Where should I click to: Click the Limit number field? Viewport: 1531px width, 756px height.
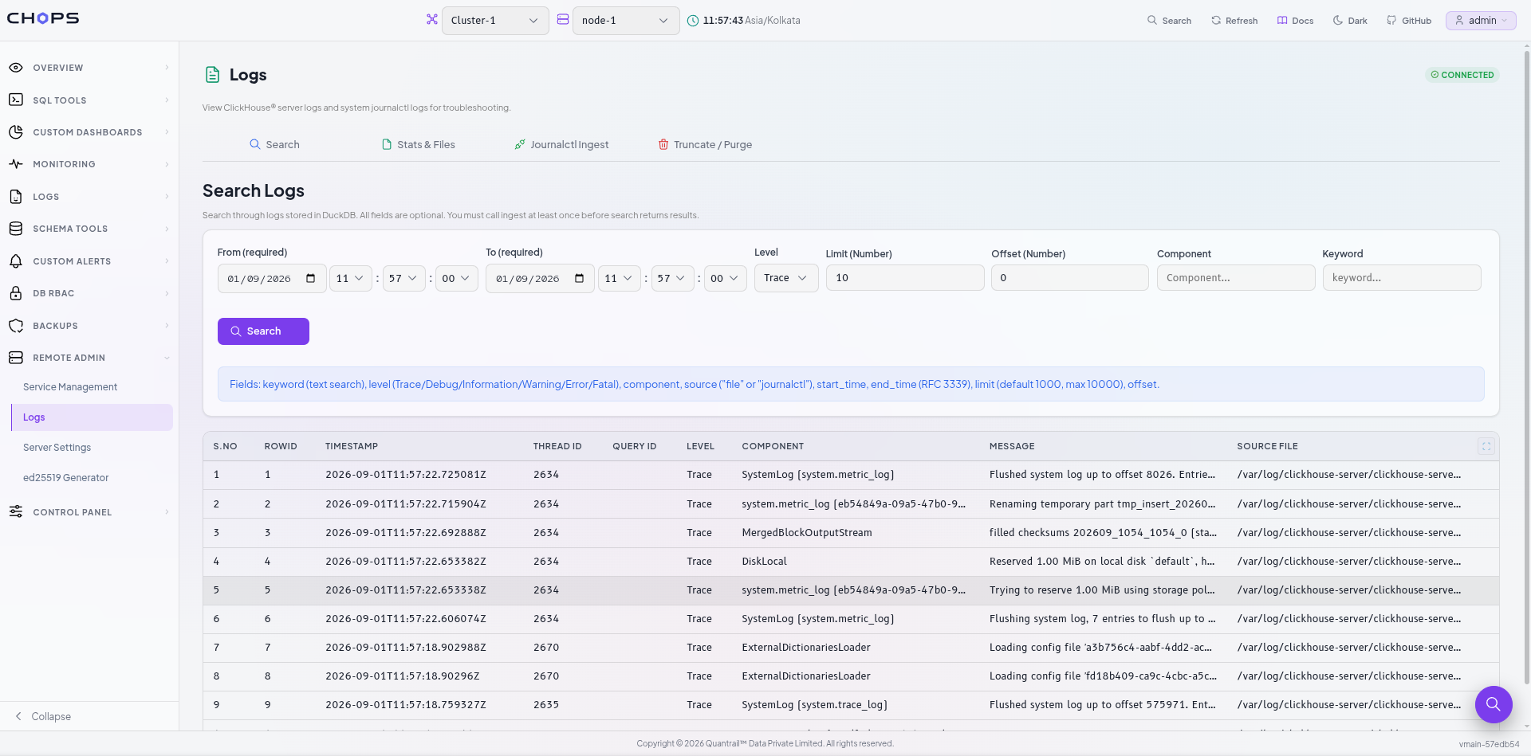(x=905, y=278)
